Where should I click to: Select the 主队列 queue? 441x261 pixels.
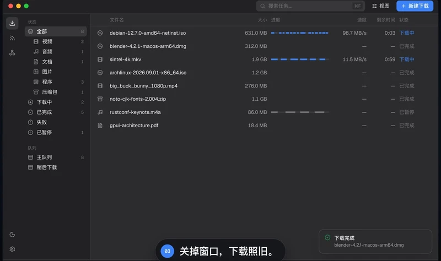tap(56, 157)
